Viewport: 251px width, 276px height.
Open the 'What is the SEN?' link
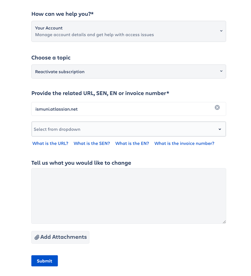pyautogui.click(x=92, y=143)
